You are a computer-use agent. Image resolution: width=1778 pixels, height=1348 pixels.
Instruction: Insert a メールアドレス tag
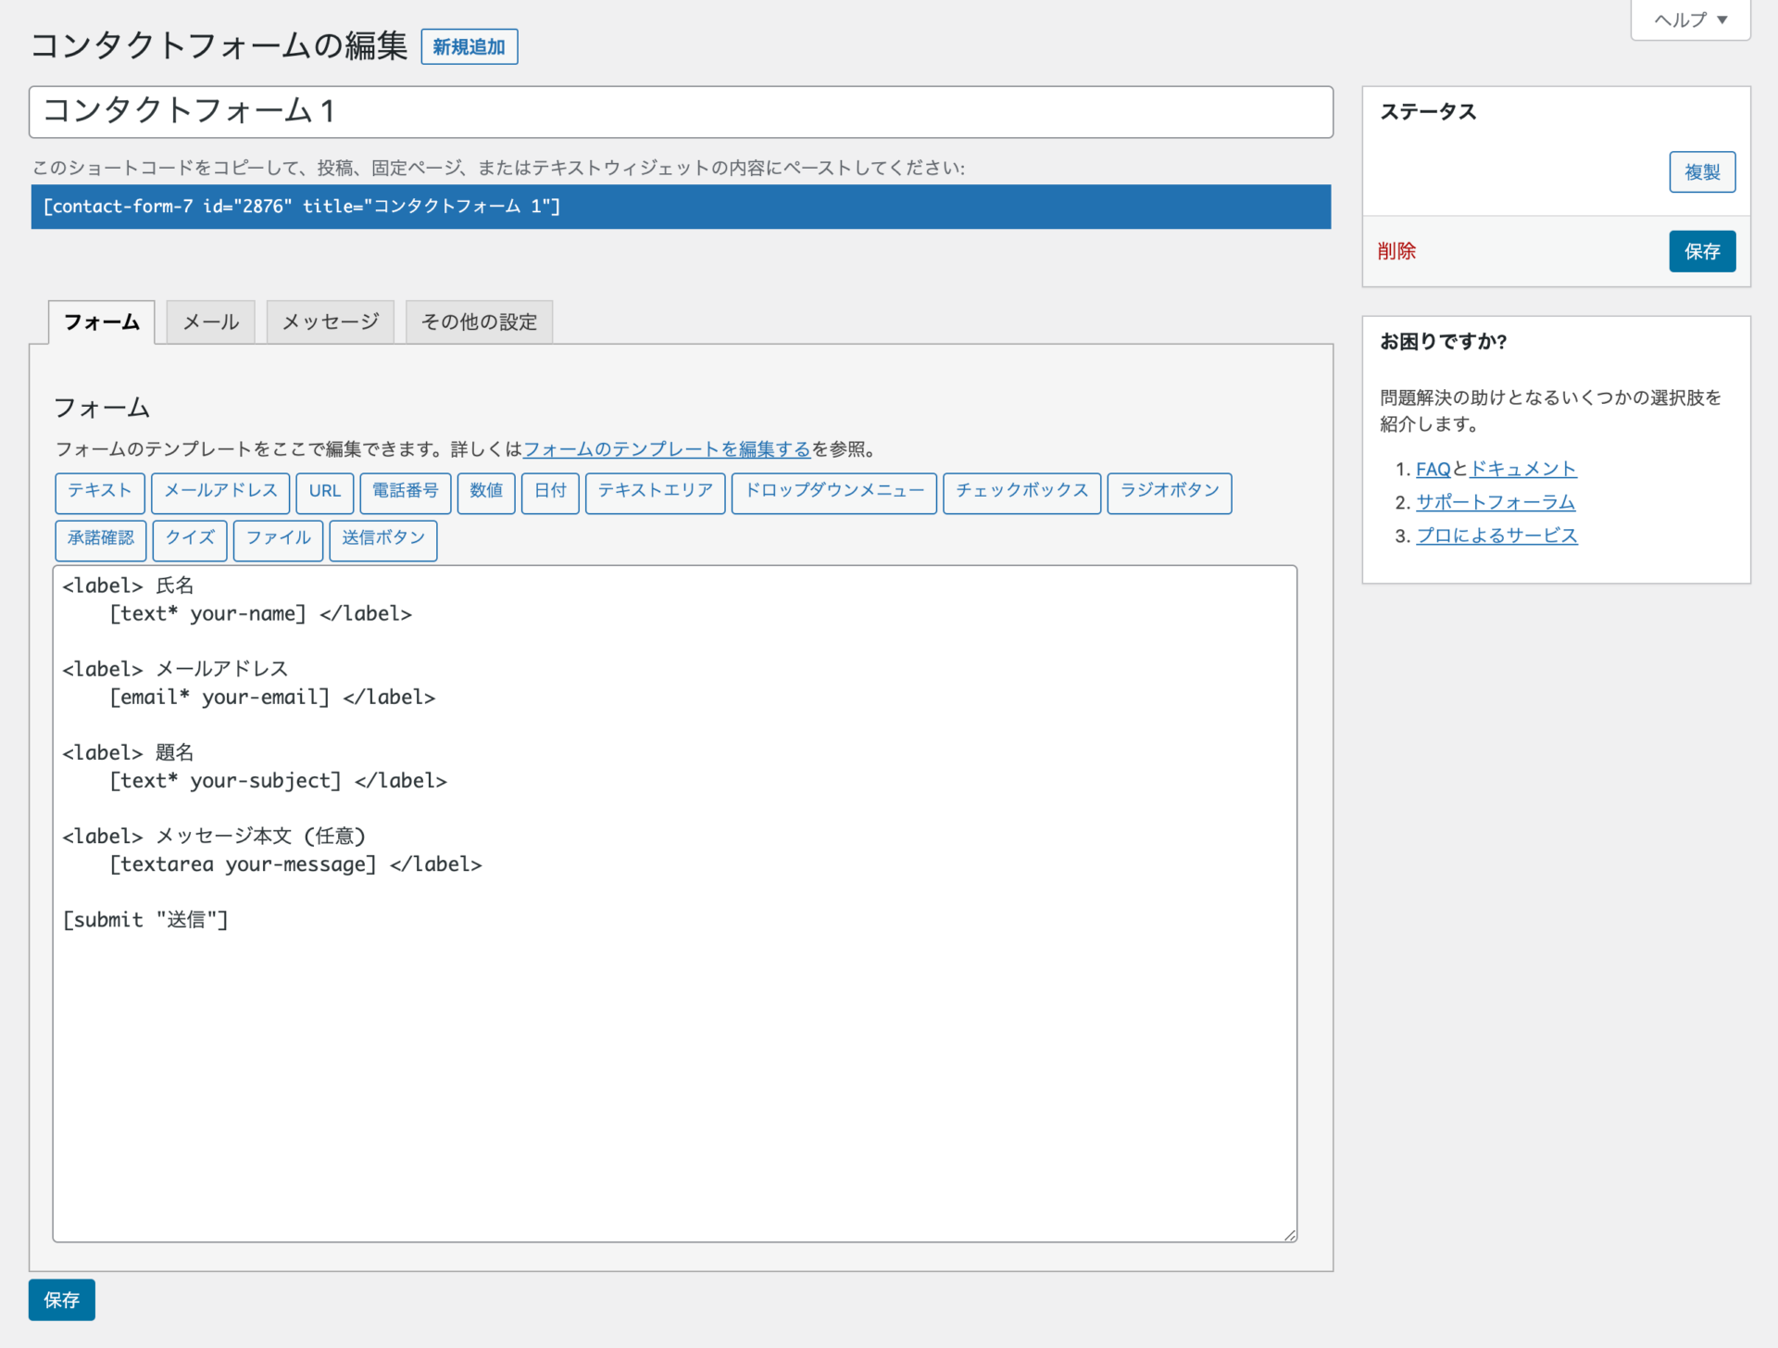click(x=220, y=492)
